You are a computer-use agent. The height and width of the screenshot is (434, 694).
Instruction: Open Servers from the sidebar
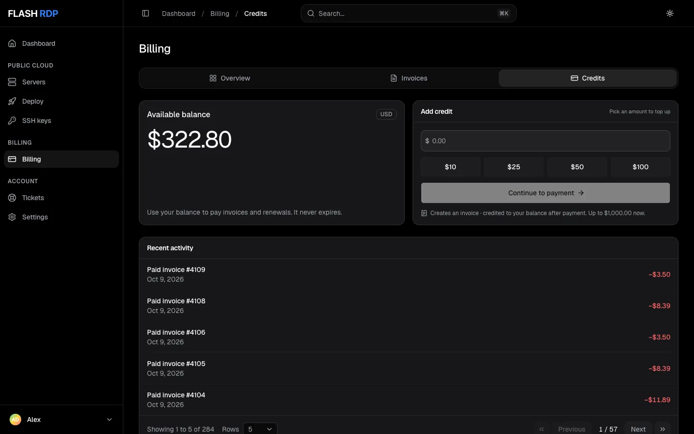[x=61, y=82]
